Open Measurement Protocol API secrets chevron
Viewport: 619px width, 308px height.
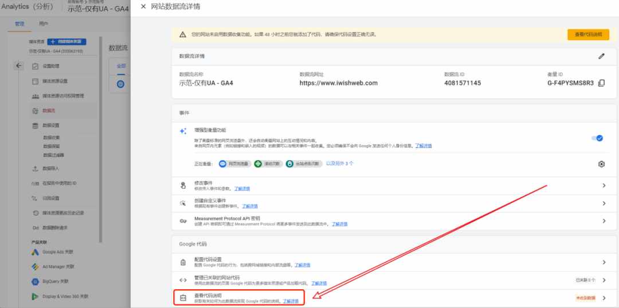(604, 221)
